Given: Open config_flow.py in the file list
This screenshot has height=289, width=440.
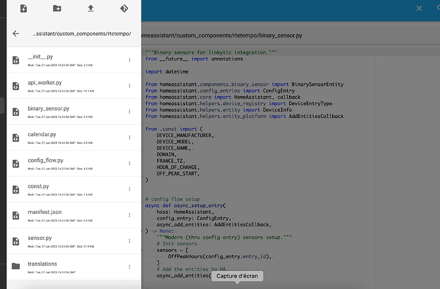Looking at the screenshot, I should [74, 164].
